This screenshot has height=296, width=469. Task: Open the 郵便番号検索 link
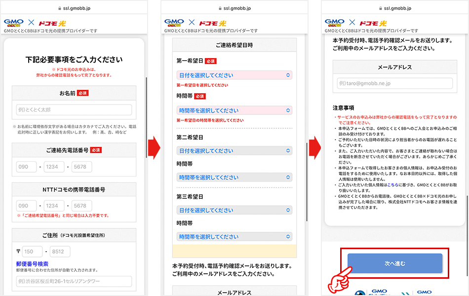click(32, 264)
